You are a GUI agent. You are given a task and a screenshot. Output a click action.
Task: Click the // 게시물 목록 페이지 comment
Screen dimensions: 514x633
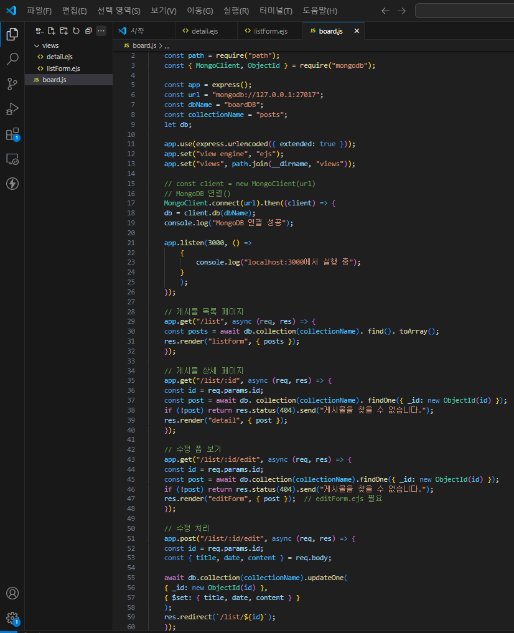click(203, 312)
